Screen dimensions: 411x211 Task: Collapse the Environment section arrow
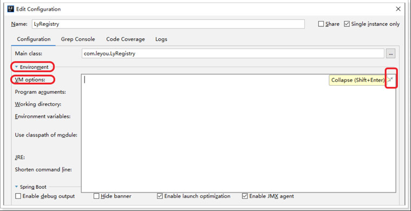[16, 67]
